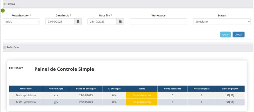Focus the Data inicio date field
Image resolution: width=254 pixels, height=112 pixels.
(60, 22)
